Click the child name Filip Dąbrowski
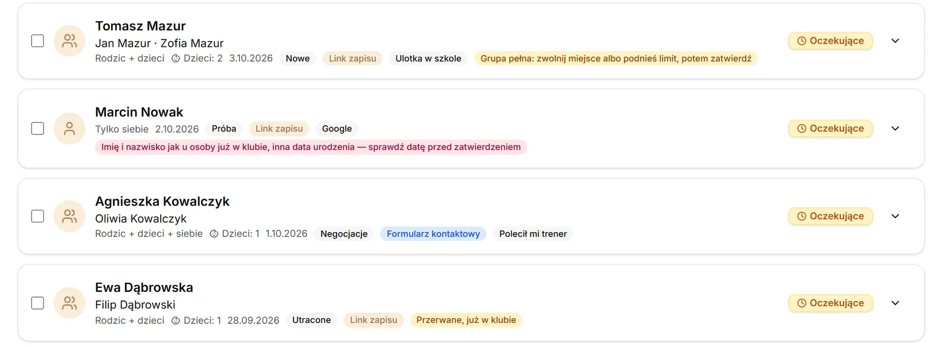The height and width of the screenshot is (347, 944). coord(135,305)
